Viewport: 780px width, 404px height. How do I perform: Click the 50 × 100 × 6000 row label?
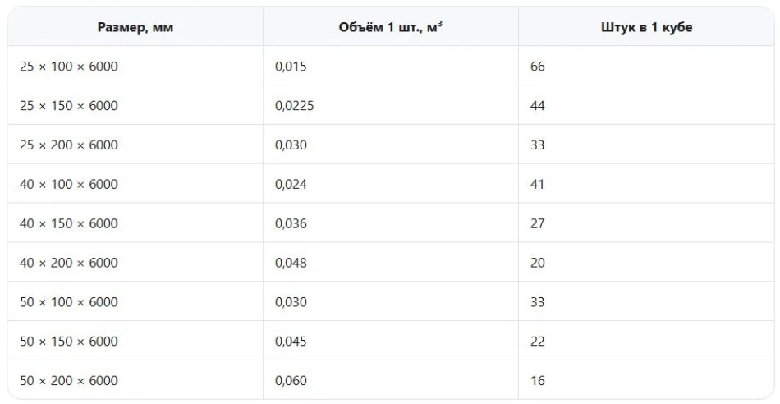click(69, 302)
